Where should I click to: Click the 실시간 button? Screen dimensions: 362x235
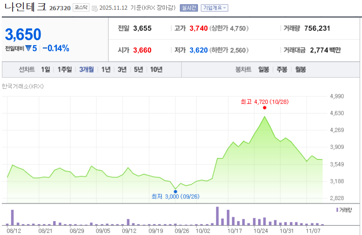pos(189,8)
